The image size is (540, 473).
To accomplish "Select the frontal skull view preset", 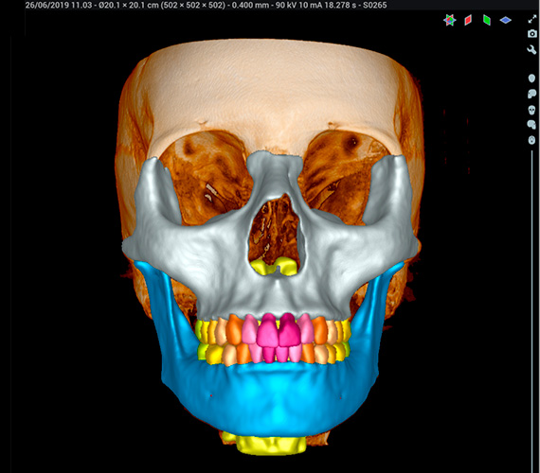I will coord(531,110).
